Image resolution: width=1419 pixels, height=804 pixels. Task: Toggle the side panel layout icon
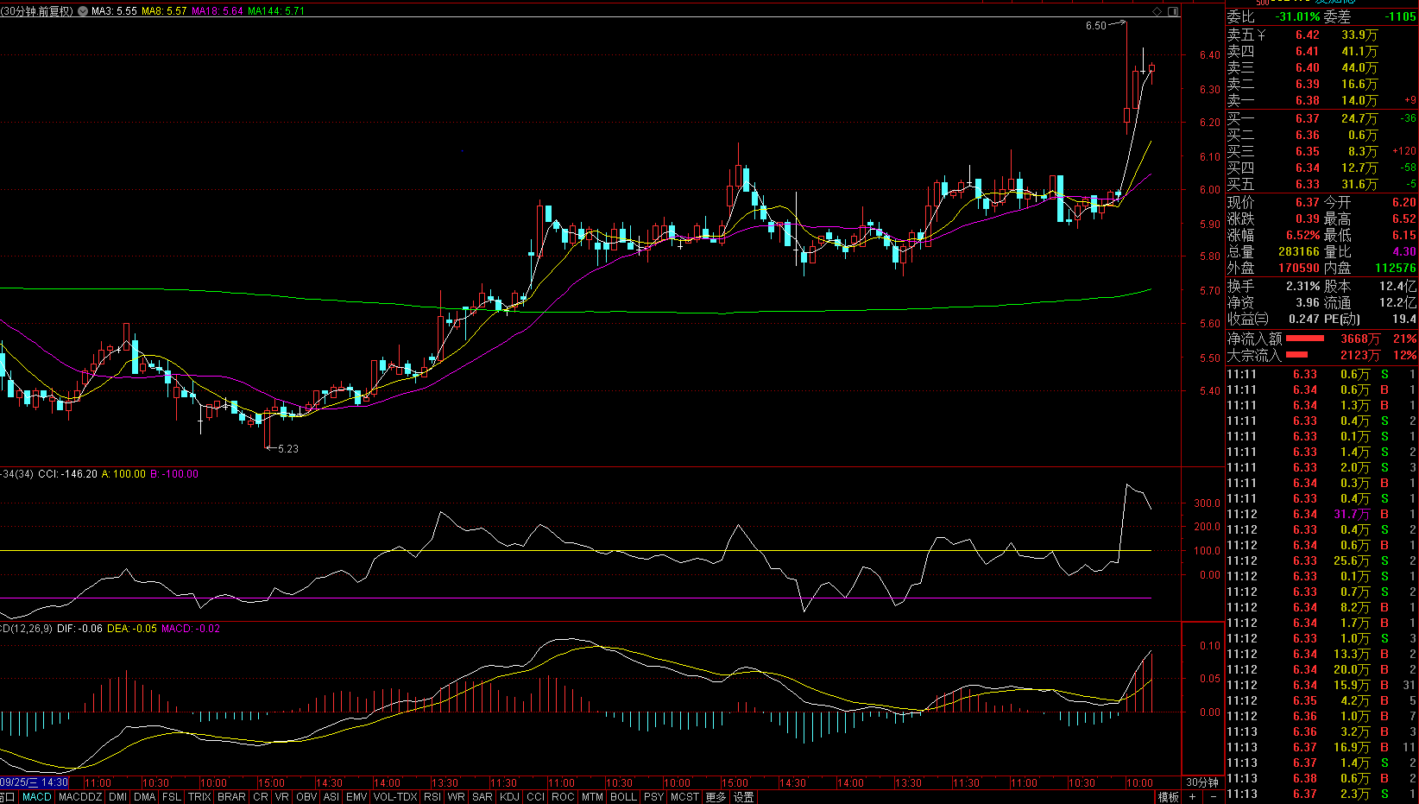pos(1173,11)
